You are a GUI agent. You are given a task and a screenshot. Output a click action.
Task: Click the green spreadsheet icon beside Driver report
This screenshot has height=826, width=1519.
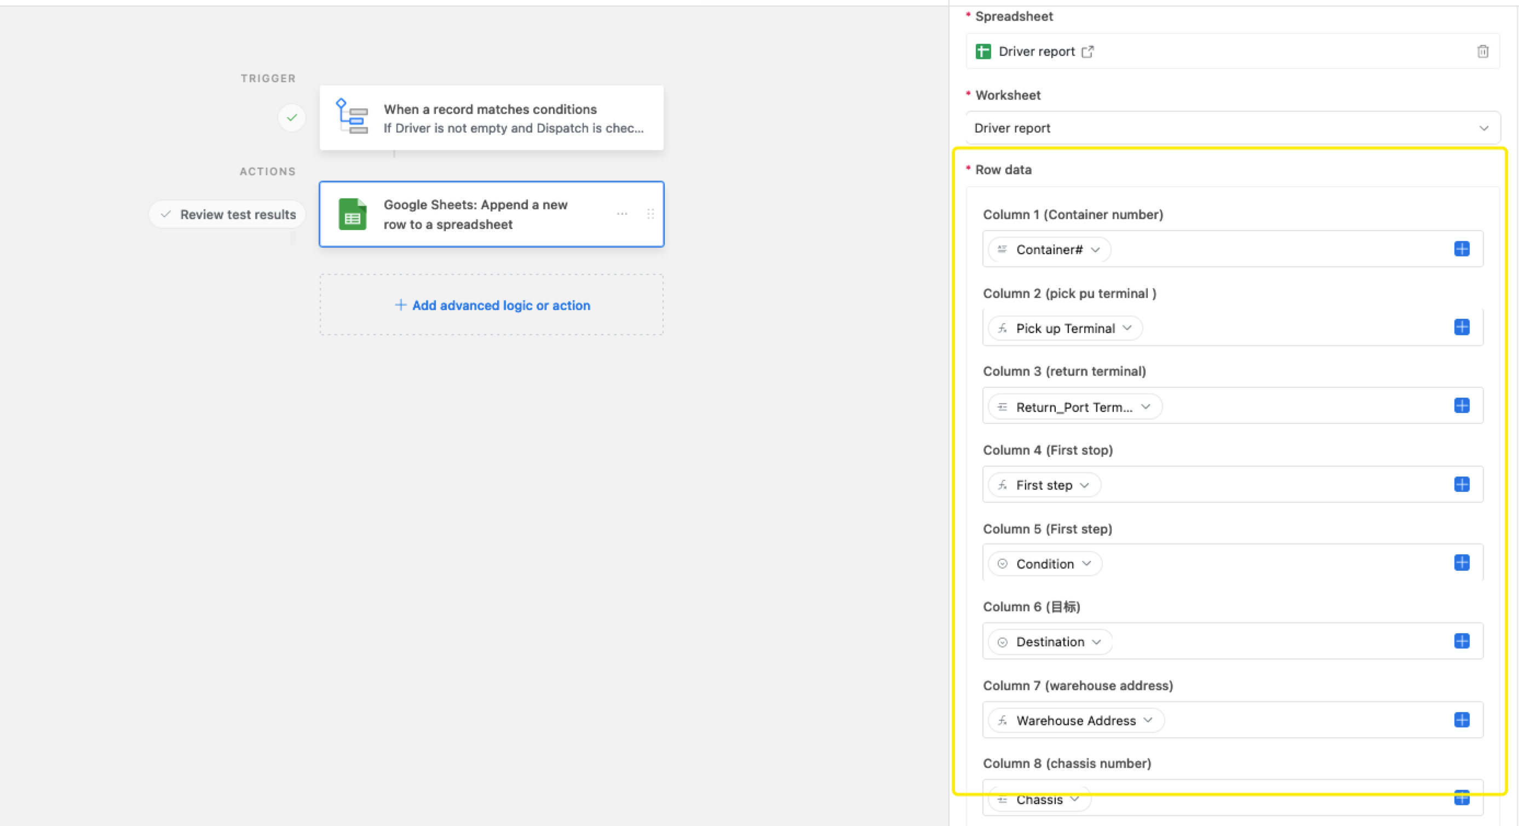pos(983,52)
